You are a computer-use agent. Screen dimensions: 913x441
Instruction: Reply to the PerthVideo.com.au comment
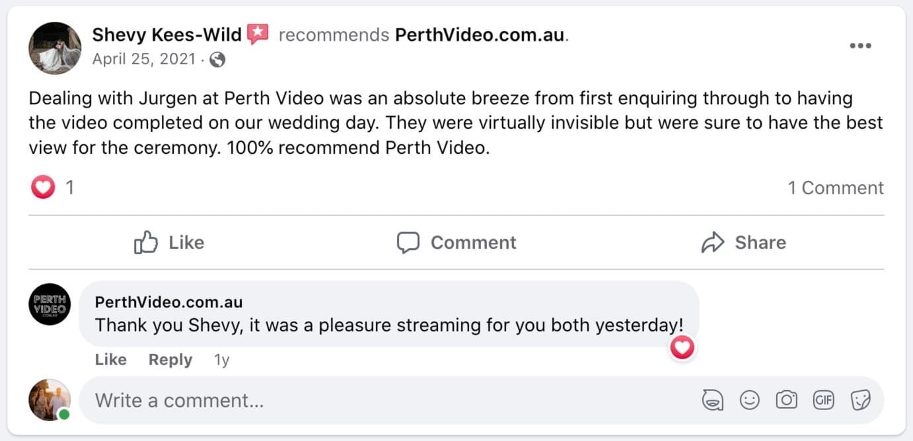click(x=170, y=360)
